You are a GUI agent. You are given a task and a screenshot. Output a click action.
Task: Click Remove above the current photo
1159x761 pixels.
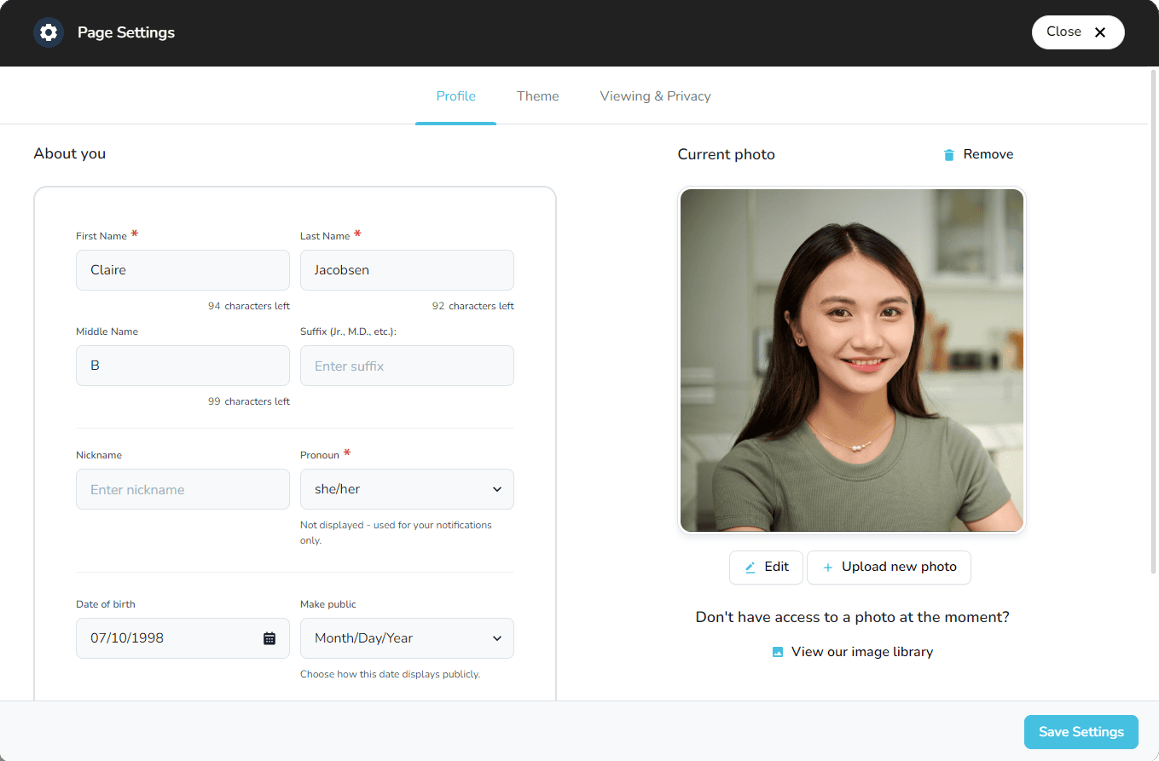(x=988, y=154)
